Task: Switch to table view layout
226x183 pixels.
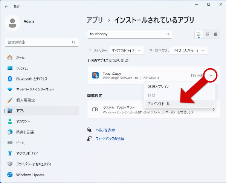Action: point(215,34)
